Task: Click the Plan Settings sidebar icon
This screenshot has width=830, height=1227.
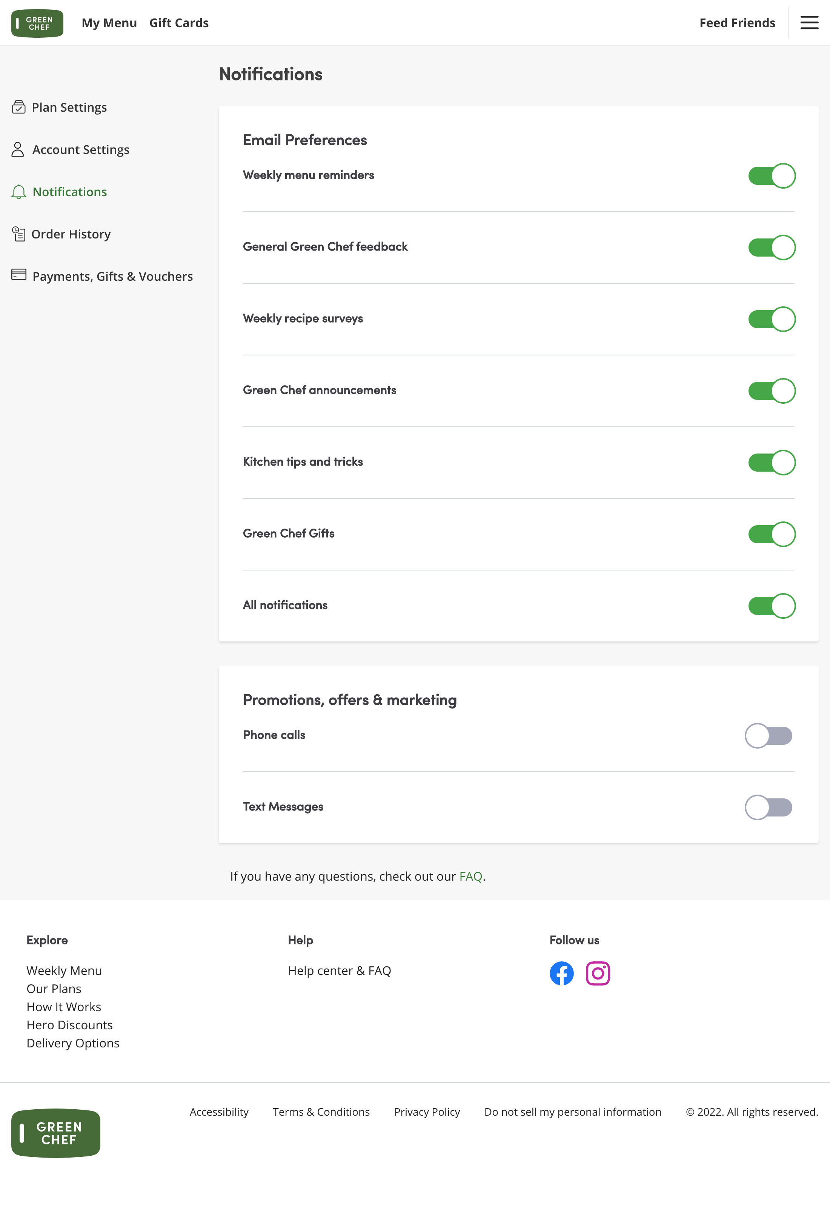Action: pyautogui.click(x=18, y=107)
